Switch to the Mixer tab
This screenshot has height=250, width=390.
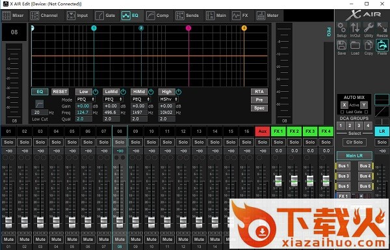13,16
